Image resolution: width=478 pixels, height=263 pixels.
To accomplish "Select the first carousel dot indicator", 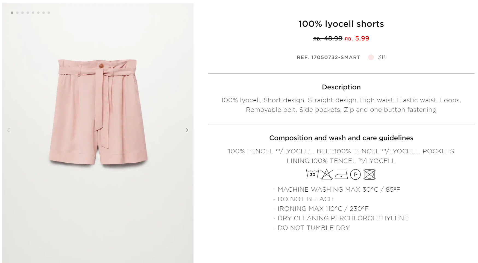I will pos(12,13).
